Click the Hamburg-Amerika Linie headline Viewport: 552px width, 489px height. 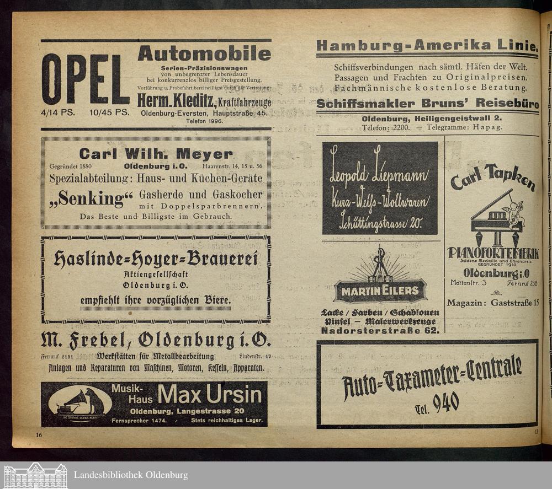point(427,45)
